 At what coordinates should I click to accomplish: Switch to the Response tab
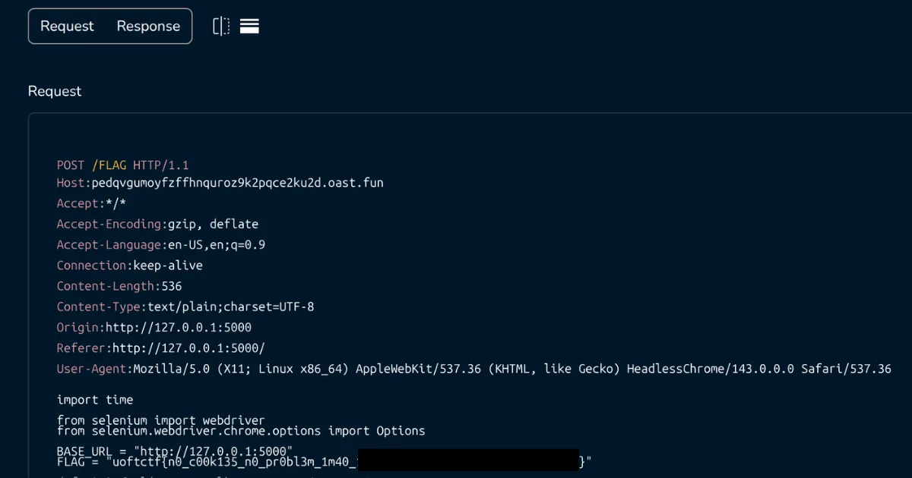[x=148, y=27]
